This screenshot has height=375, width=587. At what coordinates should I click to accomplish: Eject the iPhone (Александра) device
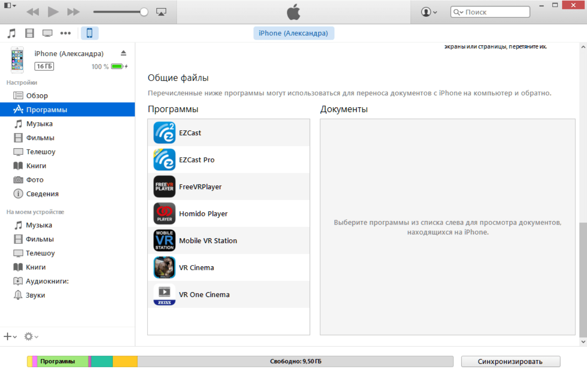click(x=123, y=53)
